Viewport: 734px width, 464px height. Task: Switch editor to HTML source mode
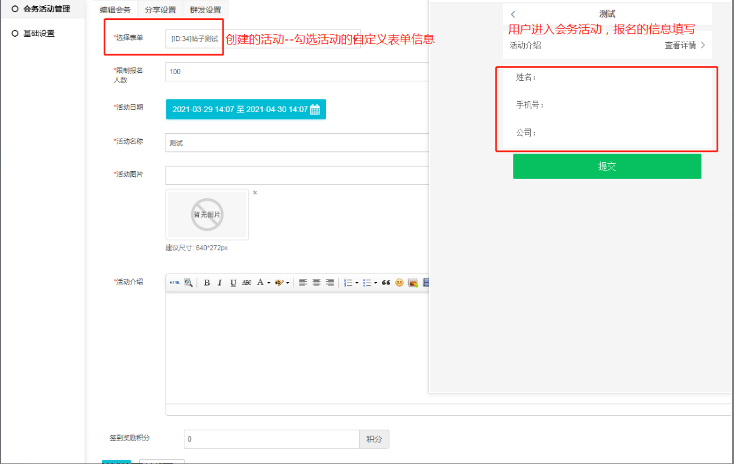174,283
